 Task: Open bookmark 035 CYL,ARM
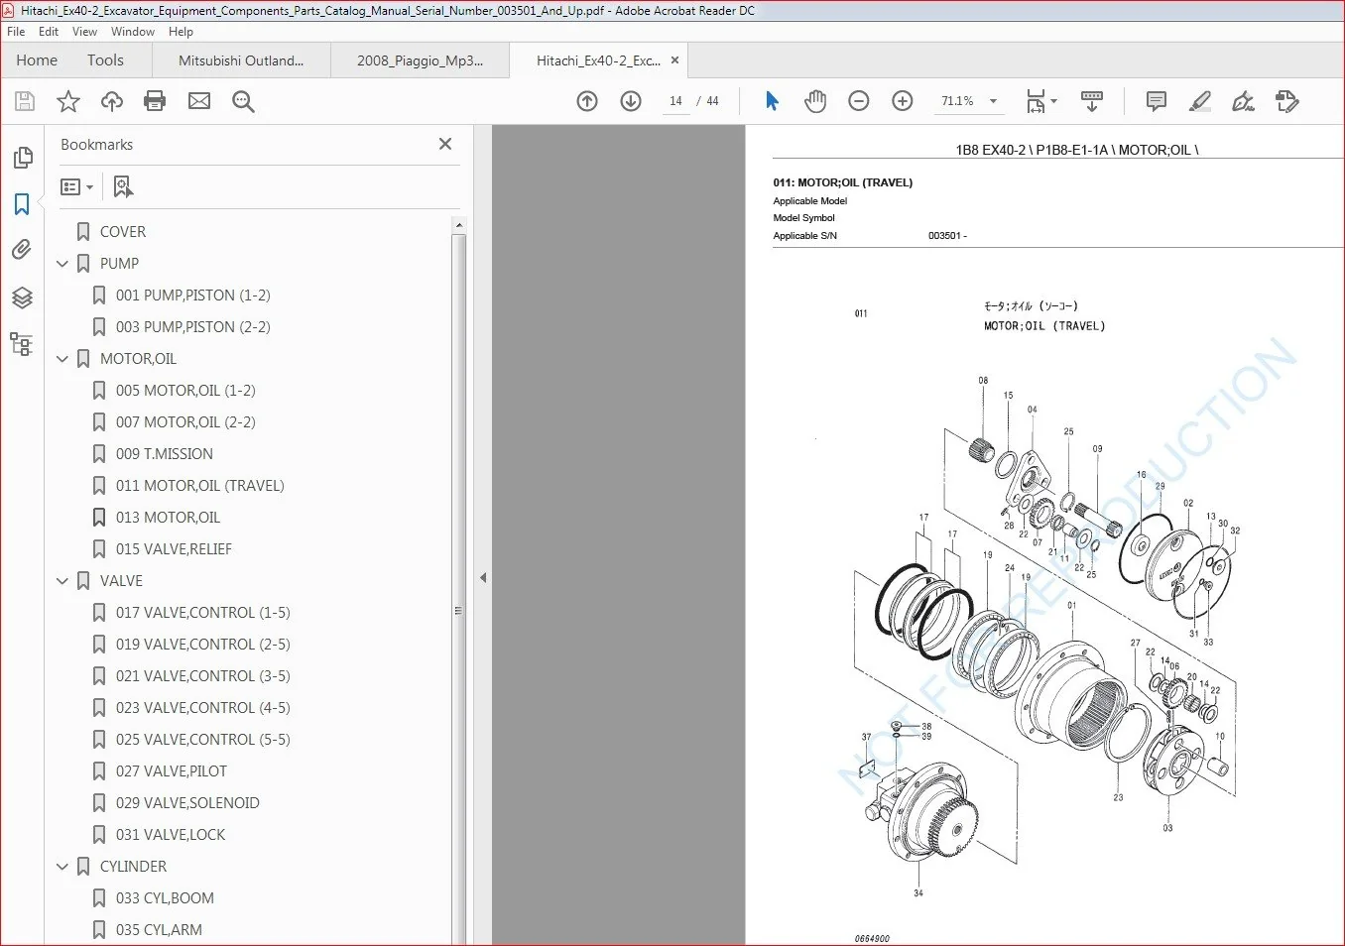159,930
